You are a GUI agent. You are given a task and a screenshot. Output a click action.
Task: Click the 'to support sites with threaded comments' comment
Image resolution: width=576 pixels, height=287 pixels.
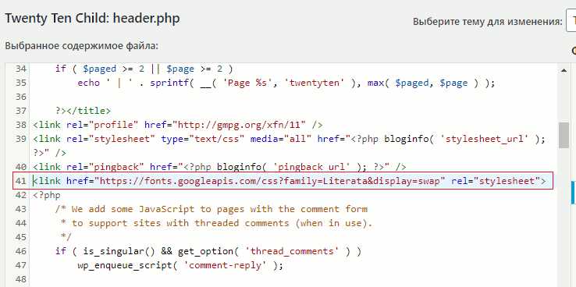[217, 223]
